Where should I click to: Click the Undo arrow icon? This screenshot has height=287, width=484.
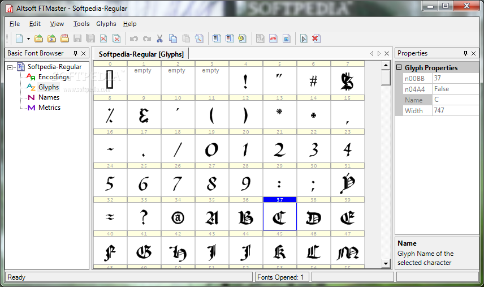pyautogui.click(x=133, y=38)
